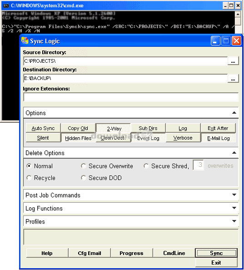Toggle the Exit After option

pos(218,128)
